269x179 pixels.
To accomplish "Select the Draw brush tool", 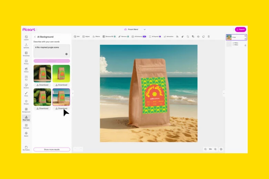I will pyautogui.click(x=26, y=94).
